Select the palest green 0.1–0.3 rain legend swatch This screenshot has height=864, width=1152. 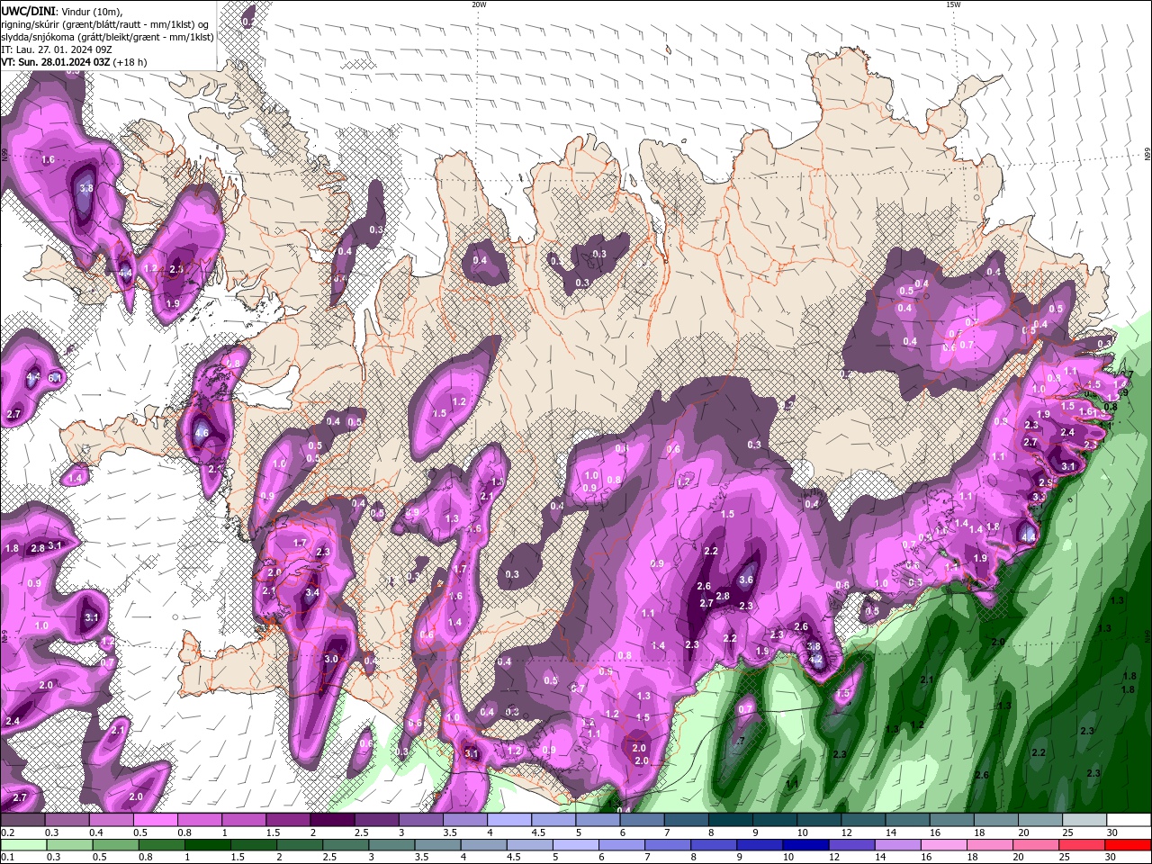pyautogui.click(x=22, y=844)
